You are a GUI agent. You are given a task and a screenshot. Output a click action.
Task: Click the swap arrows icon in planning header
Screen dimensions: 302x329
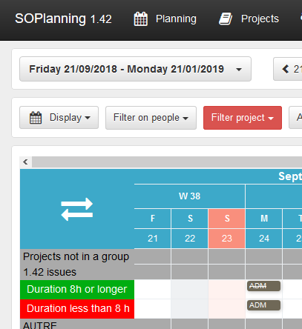[77, 209]
